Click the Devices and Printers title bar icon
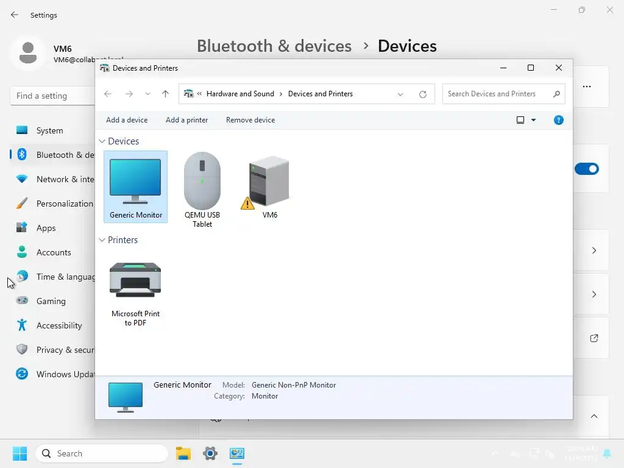624x468 pixels. pos(105,68)
